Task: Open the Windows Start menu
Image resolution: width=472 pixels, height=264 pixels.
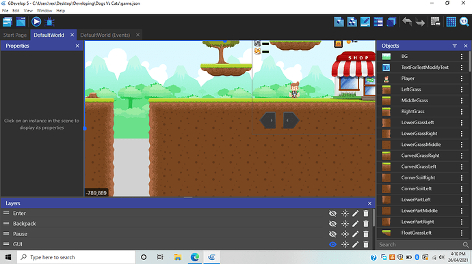Action: tap(8, 257)
